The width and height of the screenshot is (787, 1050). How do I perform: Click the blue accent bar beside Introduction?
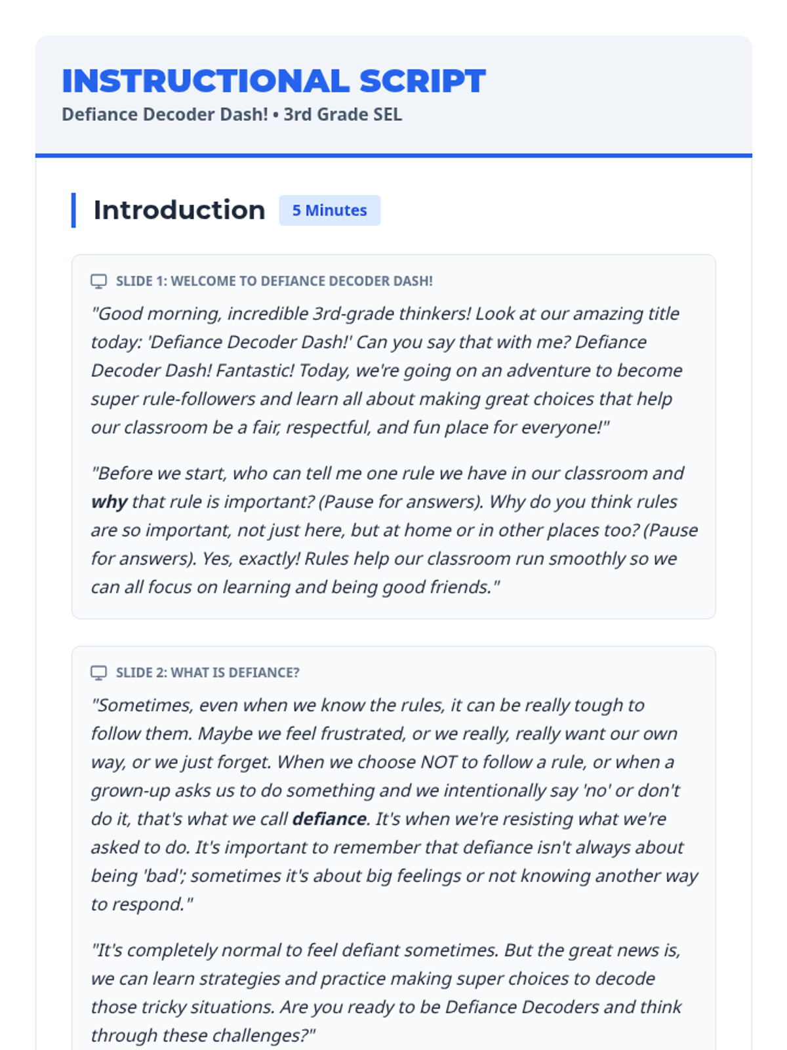click(73, 210)
